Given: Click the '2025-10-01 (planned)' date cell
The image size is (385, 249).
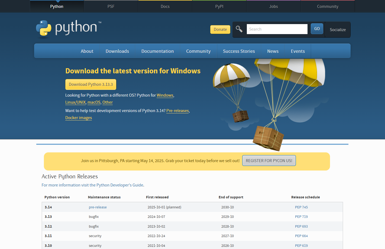Looking at the screenshot, I should (x=164, y=207).
